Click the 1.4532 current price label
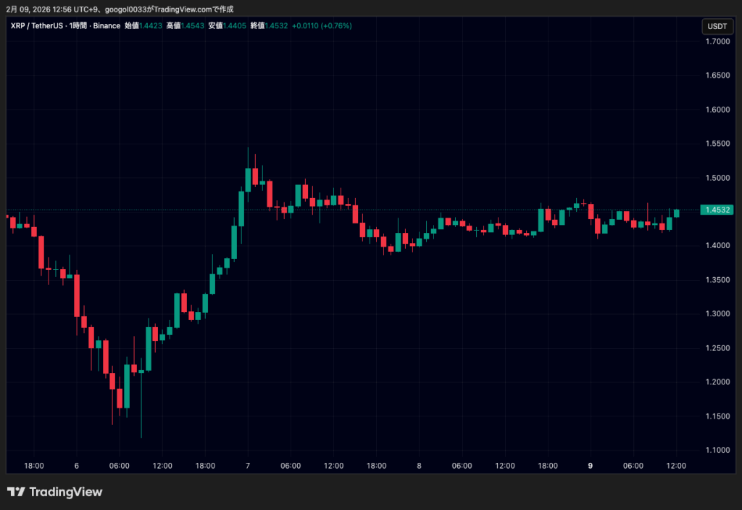The image size is (742, 510). click(716, 209)
